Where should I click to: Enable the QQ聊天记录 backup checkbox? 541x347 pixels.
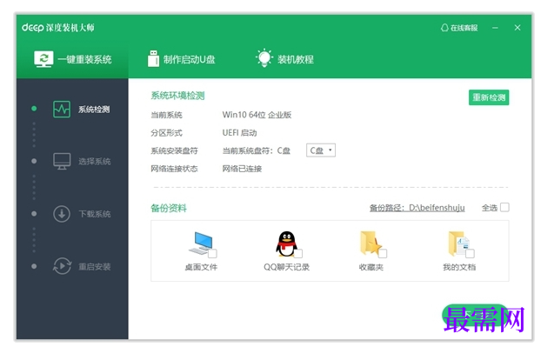pyautogui.click(x=298, y=254)
